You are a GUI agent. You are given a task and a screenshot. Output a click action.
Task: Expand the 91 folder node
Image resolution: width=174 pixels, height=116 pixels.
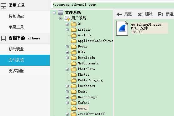tap(67, 24)
